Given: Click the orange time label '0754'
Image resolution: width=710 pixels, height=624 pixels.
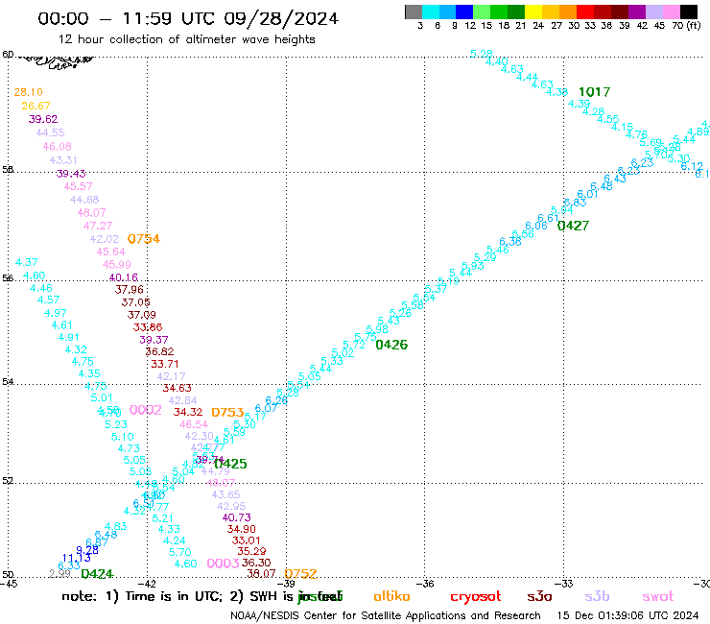Looking at the screenshot, I should click(x=144, y=239).
